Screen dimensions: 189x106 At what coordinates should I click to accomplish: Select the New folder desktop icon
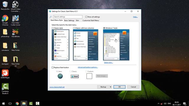15,47
